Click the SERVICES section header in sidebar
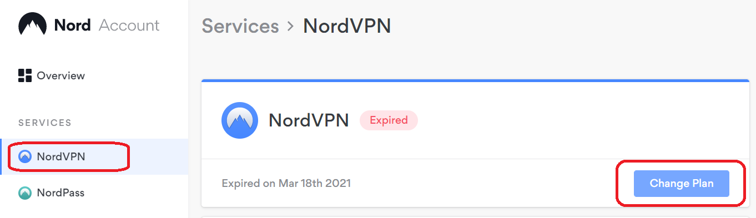 (x=45, y=123)
